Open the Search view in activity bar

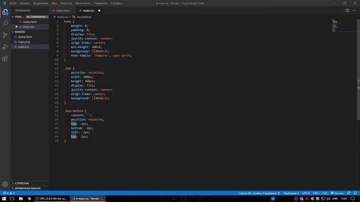[x=5, y=24]
